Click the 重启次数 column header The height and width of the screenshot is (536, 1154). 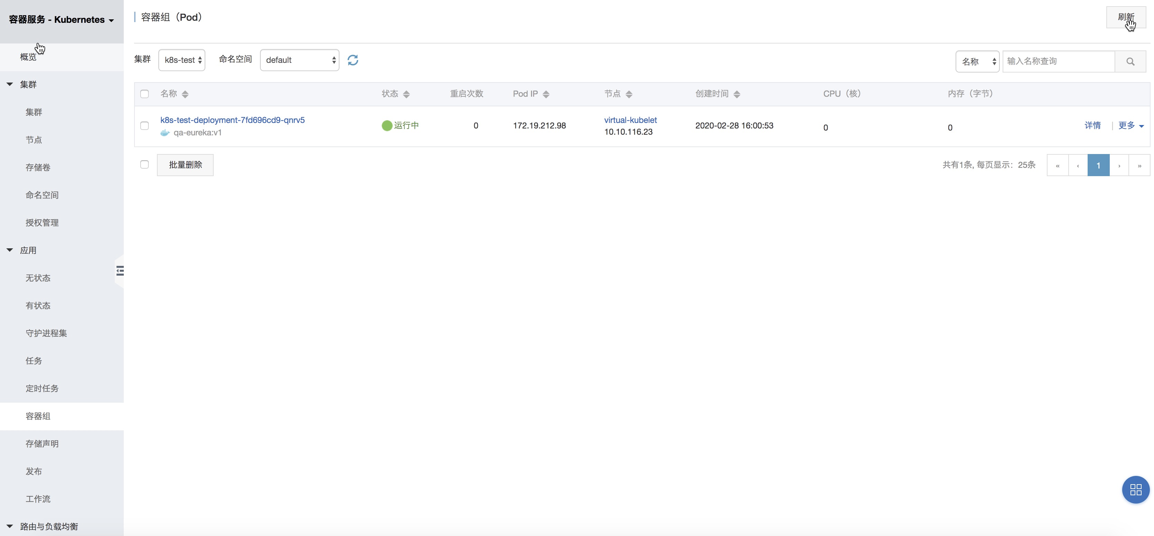coord(466,94)
